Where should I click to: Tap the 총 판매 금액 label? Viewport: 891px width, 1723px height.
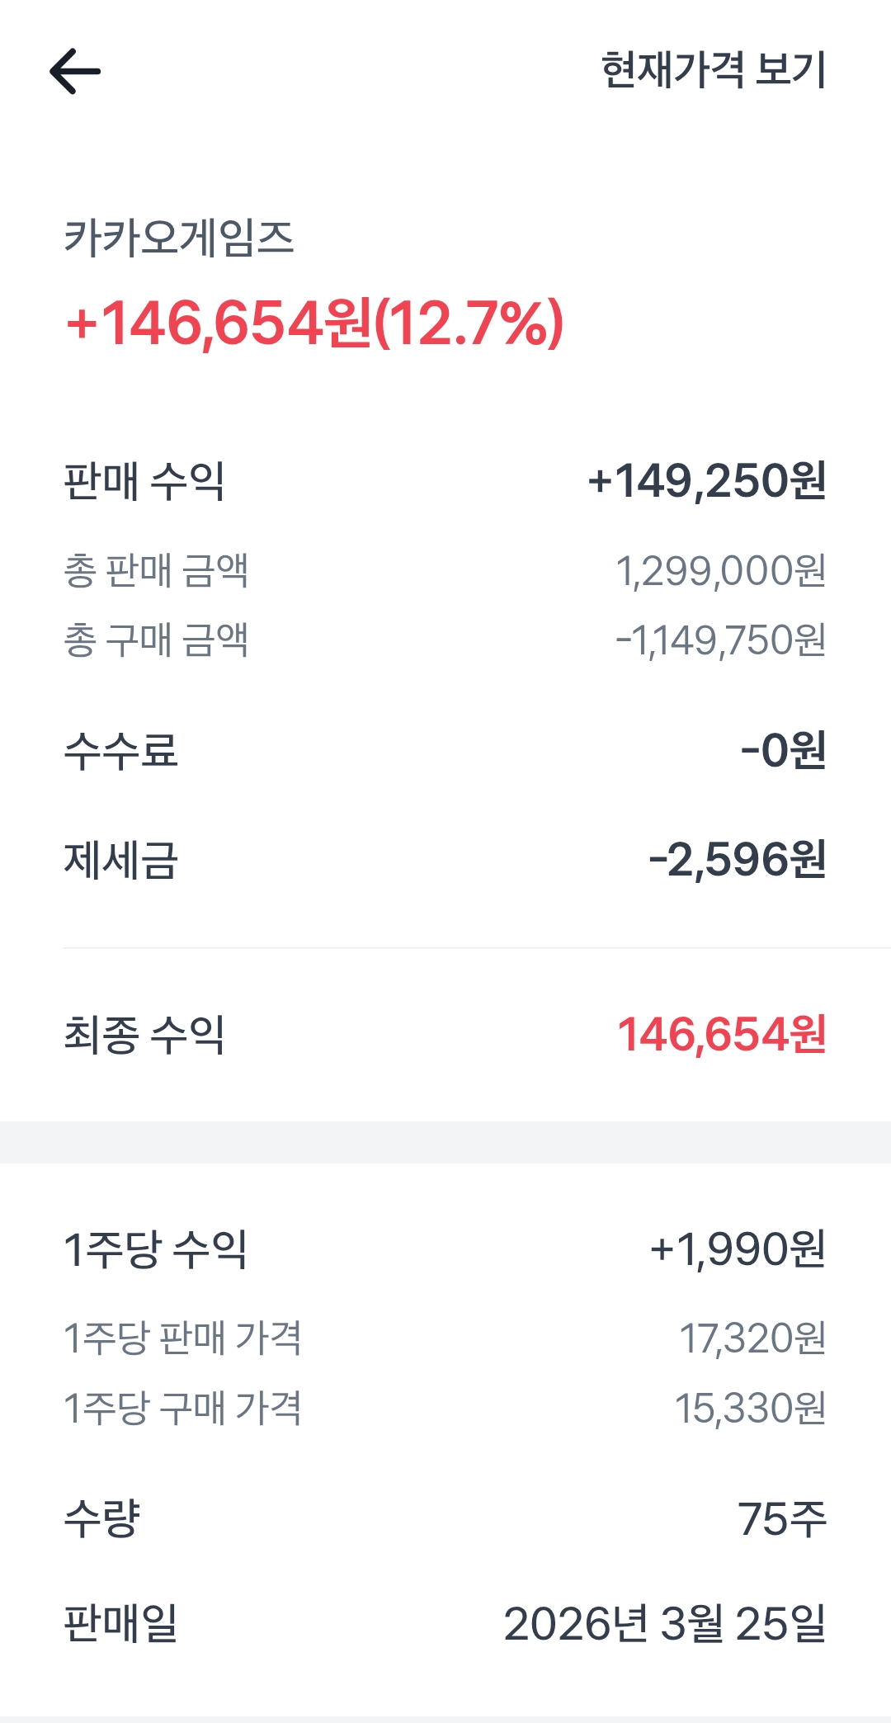156,570
